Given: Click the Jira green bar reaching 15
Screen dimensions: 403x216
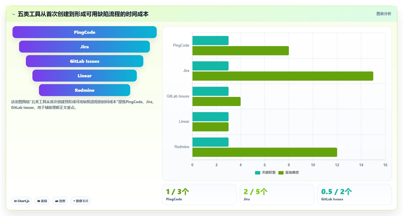Looking at the screenshot, I should (283, 76).
